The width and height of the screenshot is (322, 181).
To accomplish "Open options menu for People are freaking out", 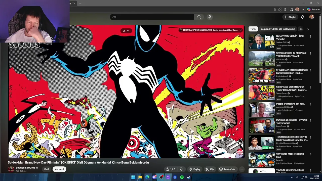I will point(310,104).
